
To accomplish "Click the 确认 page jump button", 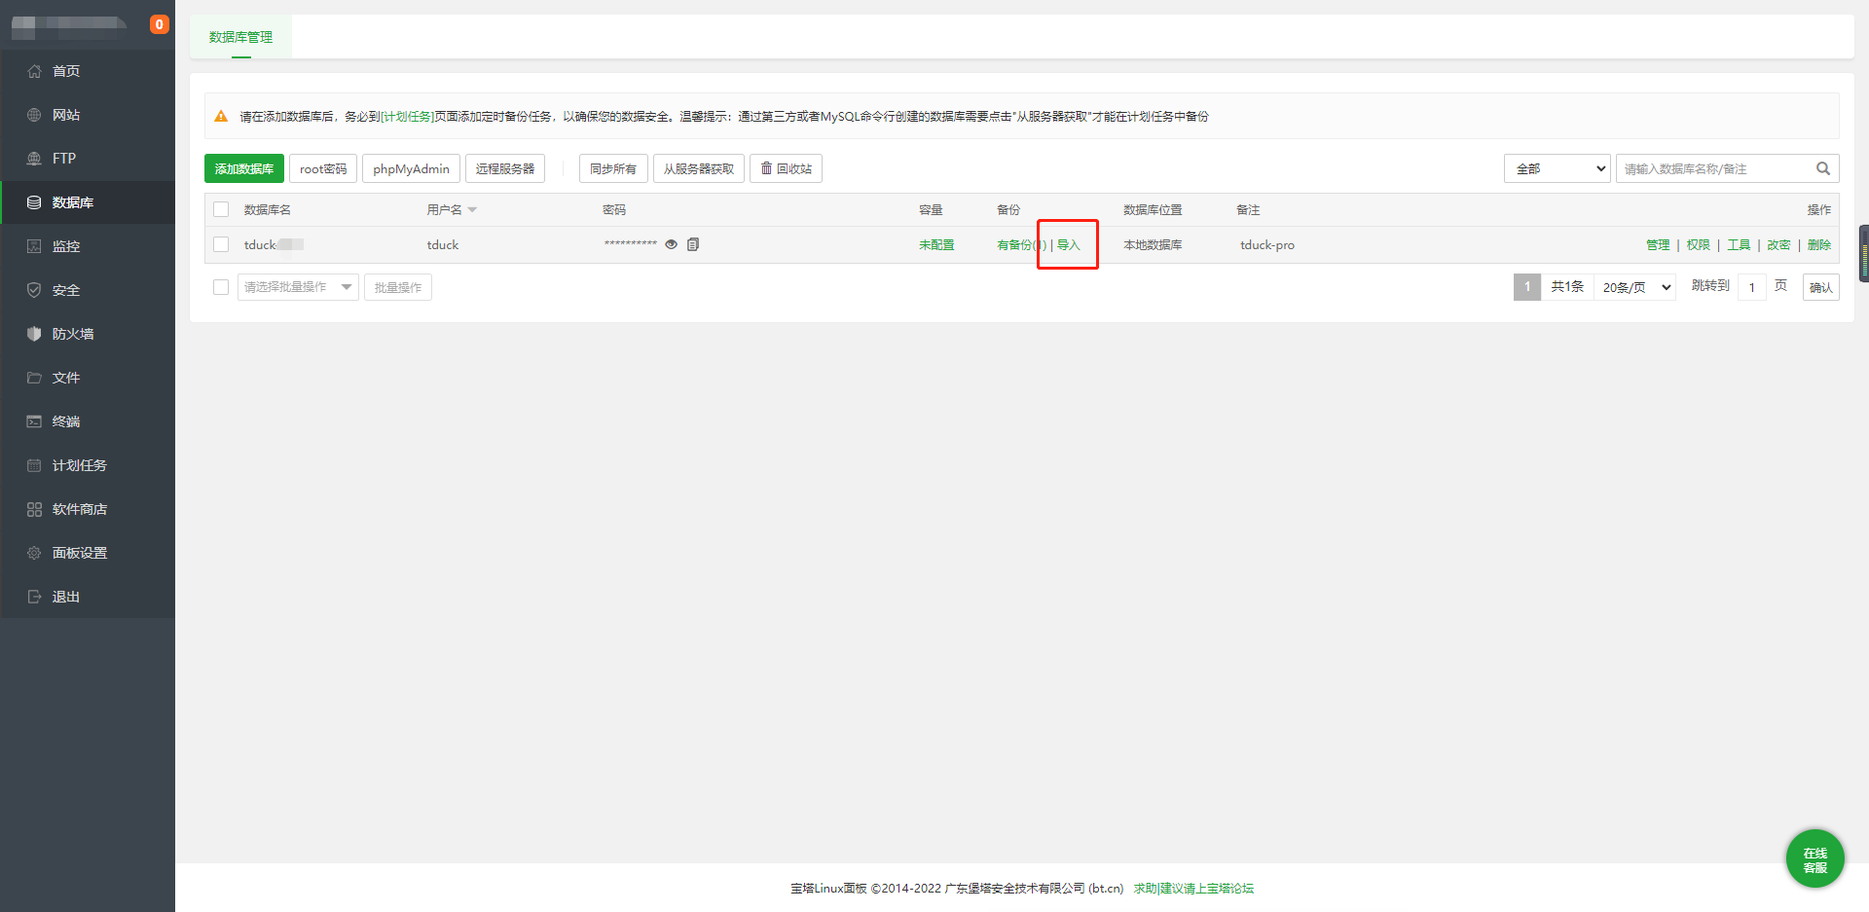I will pos(1820,287).
